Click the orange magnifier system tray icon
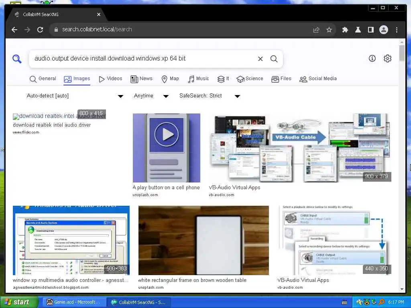This screenshot has height=308, width=411. [x=381, y=302]
